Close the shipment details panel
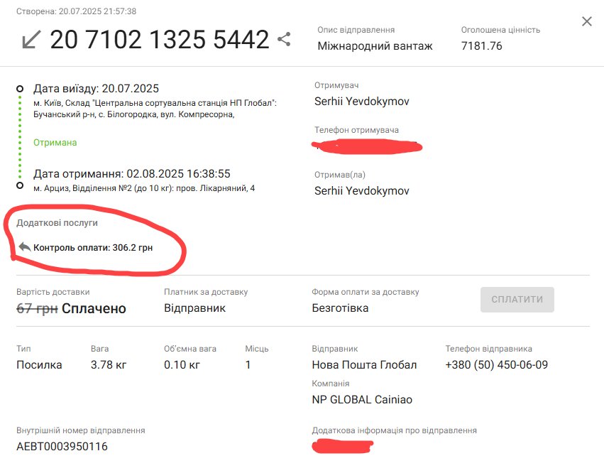 pos(587,21)
